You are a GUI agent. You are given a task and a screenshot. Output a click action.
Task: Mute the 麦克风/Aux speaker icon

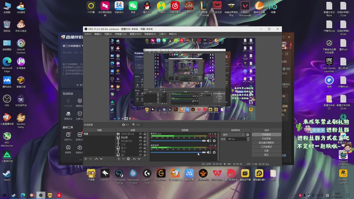(209, 141)
